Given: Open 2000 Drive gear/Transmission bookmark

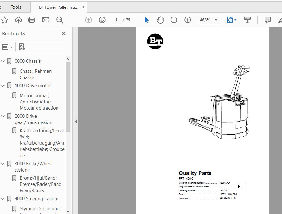Looking at the screenshot, I should pos(33,119).
